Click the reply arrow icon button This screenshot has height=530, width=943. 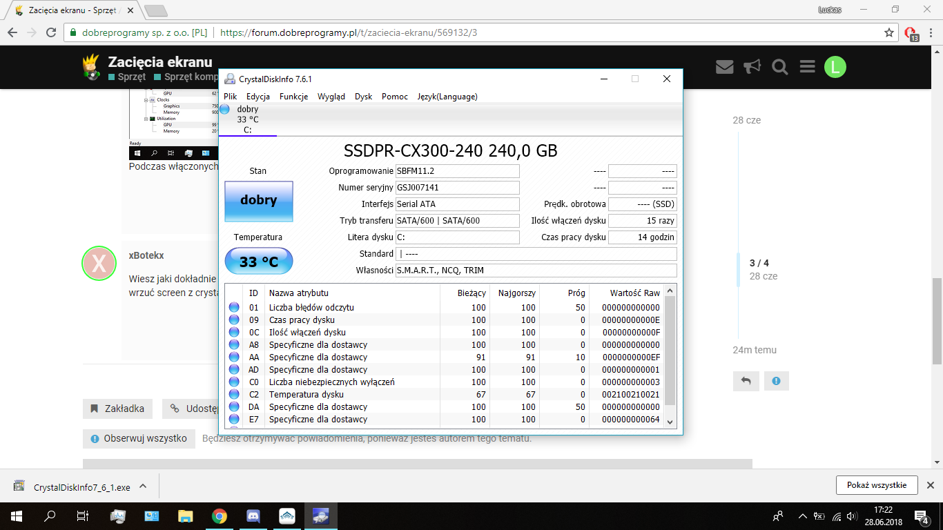pyautogui.click(x=746, y=381)
